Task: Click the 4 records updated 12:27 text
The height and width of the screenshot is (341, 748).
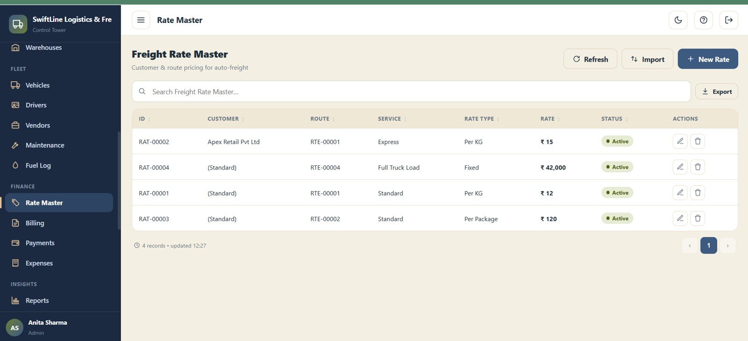Action: [x=174, y=246]
